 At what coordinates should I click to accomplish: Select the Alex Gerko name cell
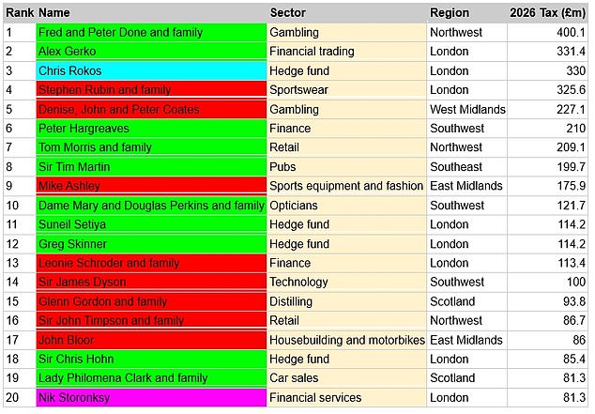tap(150, 52)
